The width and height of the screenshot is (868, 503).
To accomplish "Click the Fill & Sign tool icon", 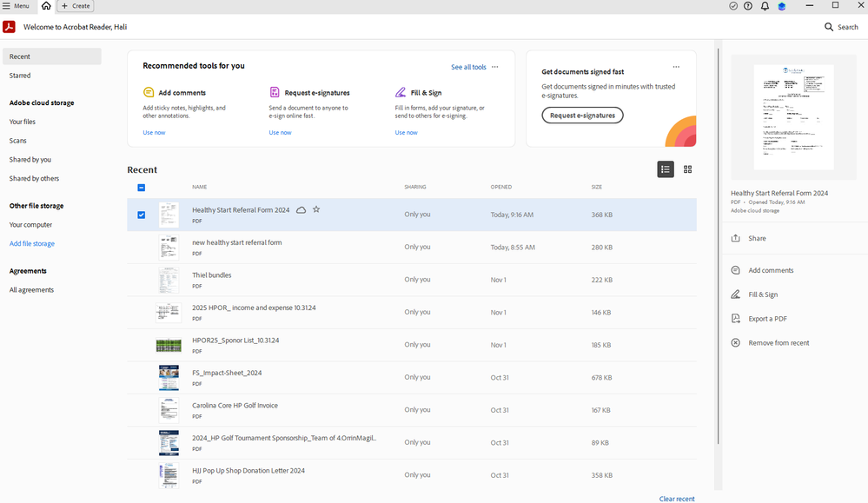I will tap(401, 92).
